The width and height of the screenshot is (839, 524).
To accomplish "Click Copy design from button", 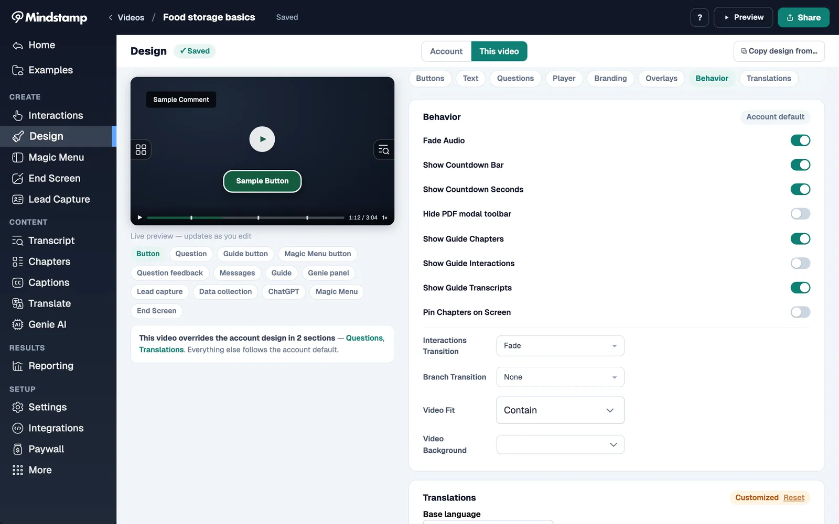I will (779, 51).
